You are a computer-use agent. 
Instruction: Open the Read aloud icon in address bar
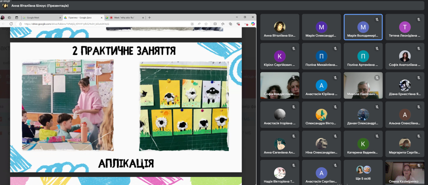(199, 24)
